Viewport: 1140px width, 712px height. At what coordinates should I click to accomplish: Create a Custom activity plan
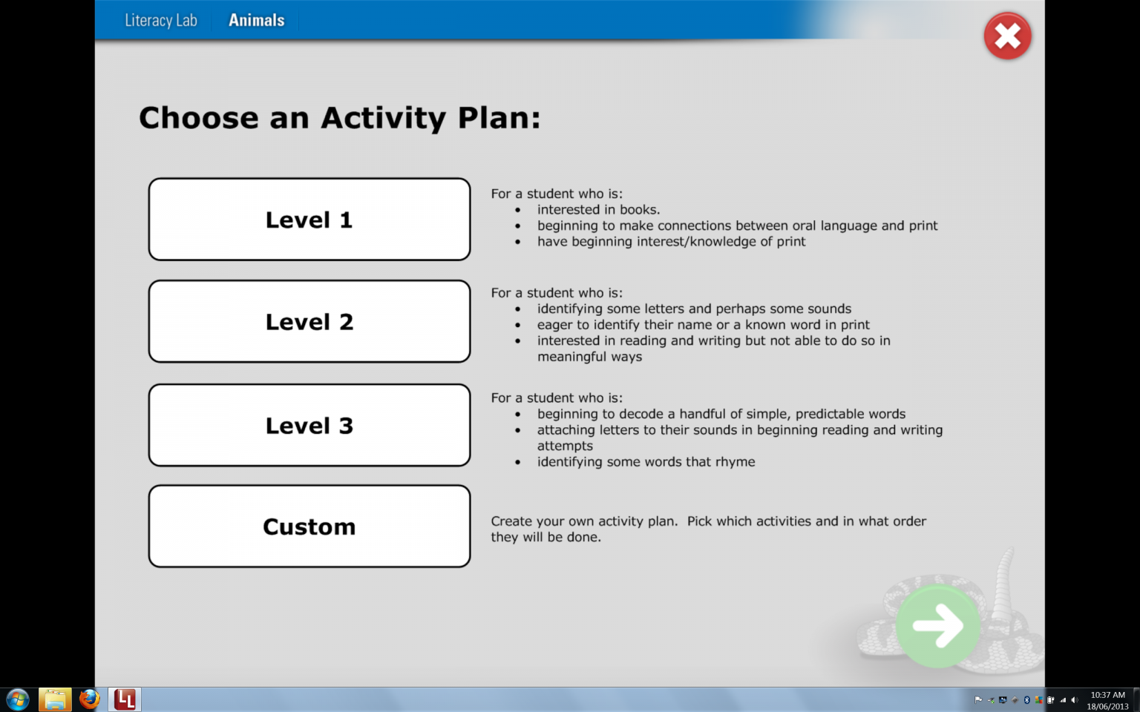tap(309, 526)
